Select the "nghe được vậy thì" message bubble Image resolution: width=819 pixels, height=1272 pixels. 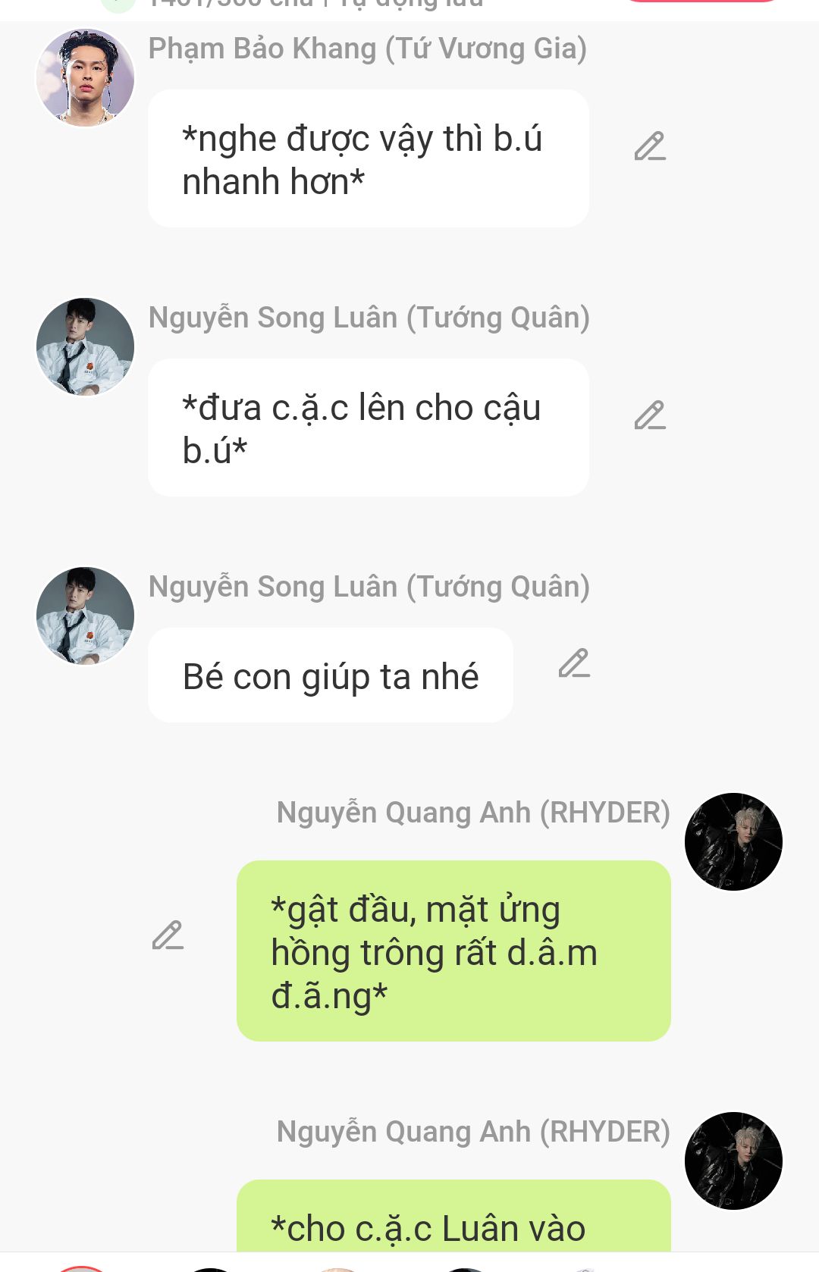pos(369,158)
